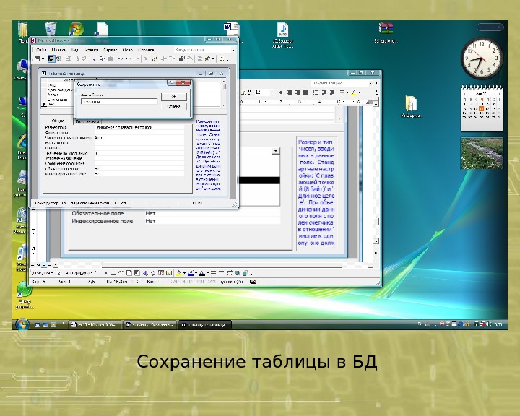Open the Recycle Bin desktop icon
The width and height of the screenshot is (520, 416).
tap(51, 29)
